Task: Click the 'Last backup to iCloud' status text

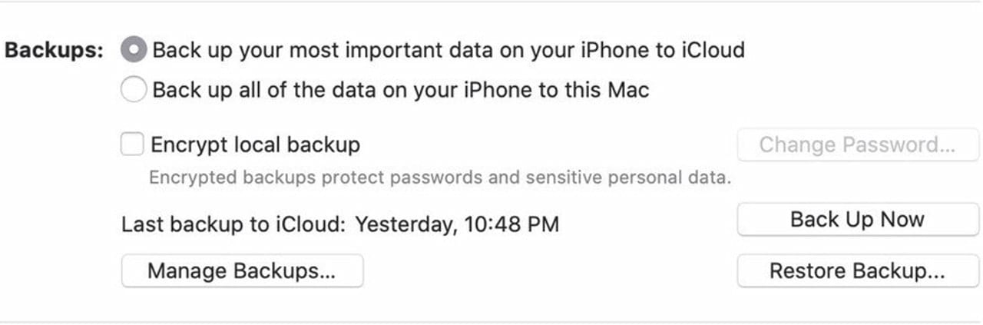Action: tap(234, 224)
